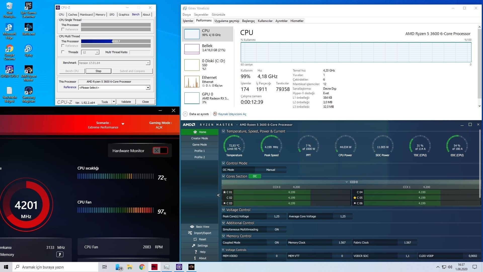Open Task View on the taskbar

[x=105, y=267]
